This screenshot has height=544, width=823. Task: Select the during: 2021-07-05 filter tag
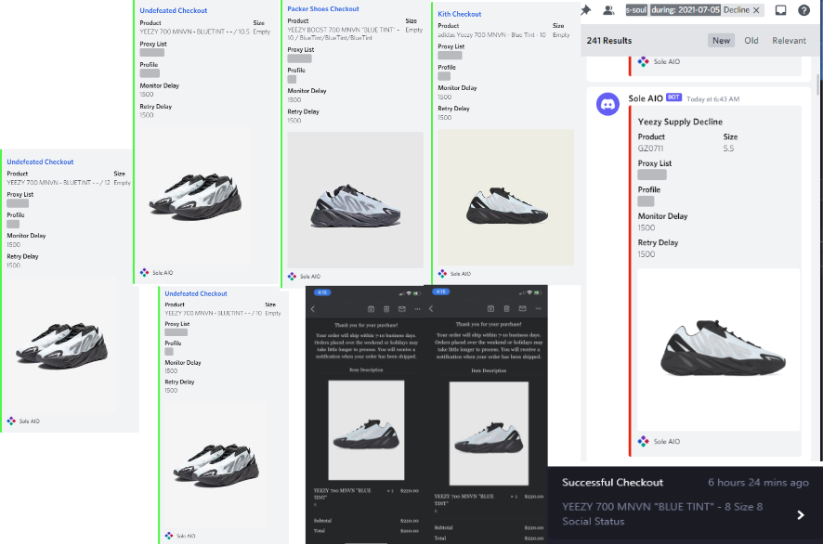[685, 10]
